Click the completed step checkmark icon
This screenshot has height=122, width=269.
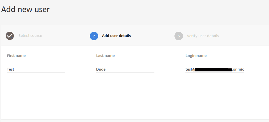coord(10,36)
